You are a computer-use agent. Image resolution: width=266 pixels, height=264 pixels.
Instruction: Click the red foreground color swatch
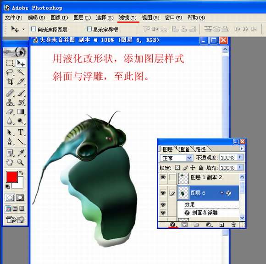click(12, 177)
